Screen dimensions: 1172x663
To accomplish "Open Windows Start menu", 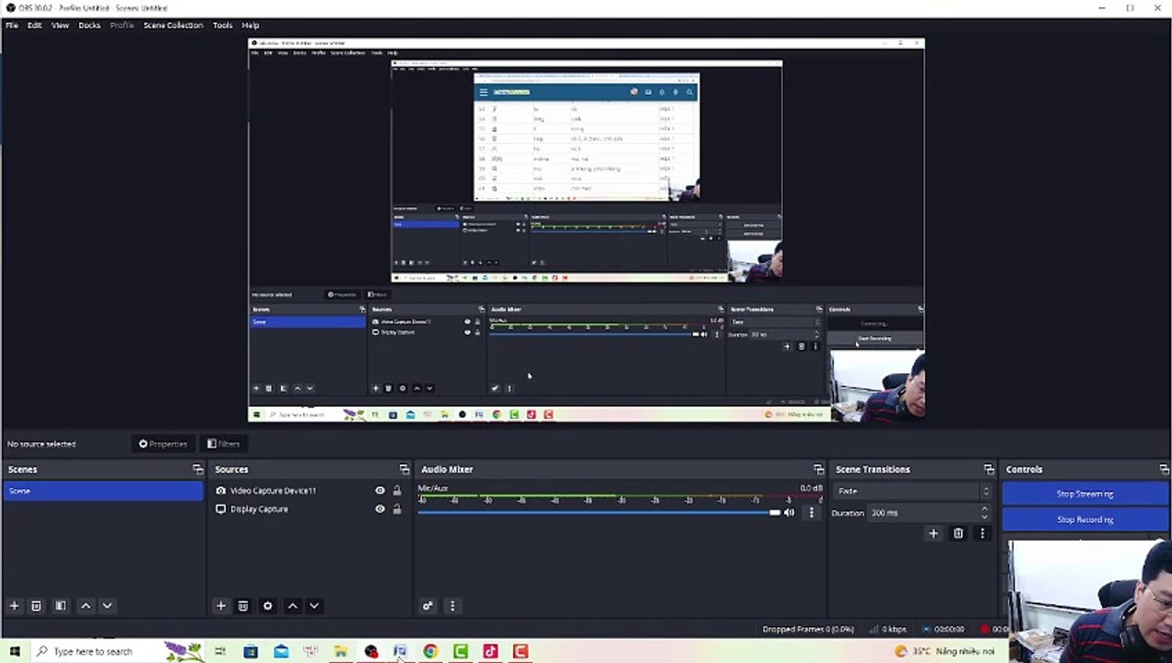I will [x=14, y=651].
